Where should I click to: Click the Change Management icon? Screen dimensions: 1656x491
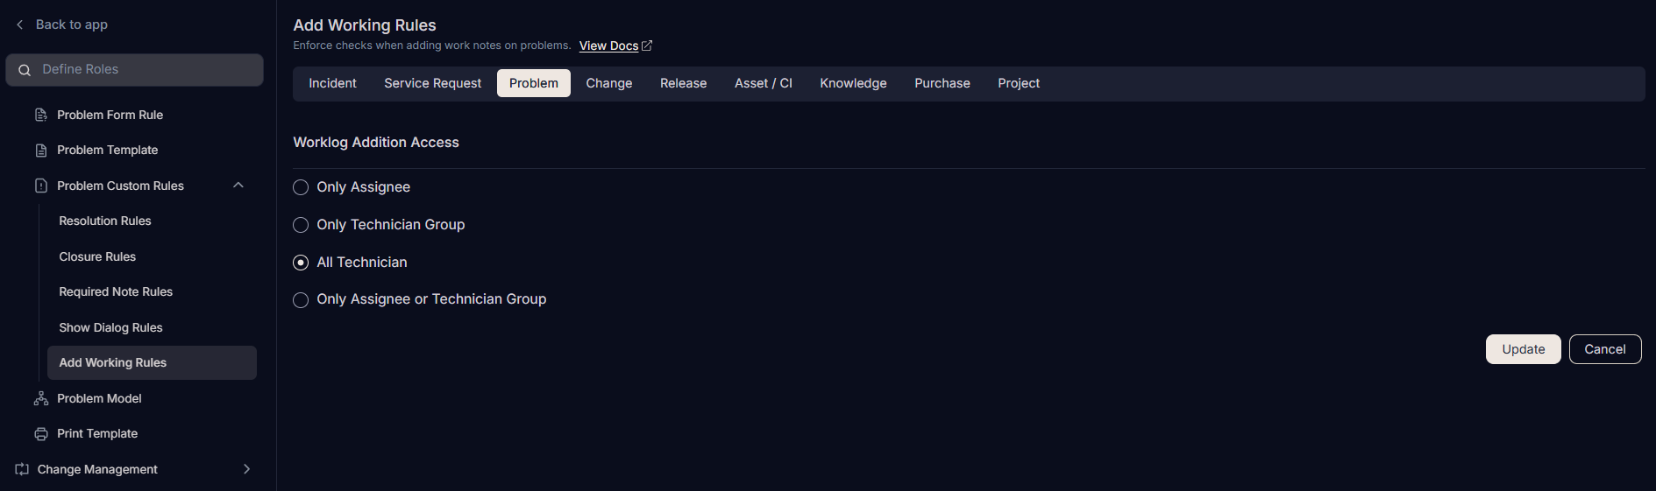point(22,470)
